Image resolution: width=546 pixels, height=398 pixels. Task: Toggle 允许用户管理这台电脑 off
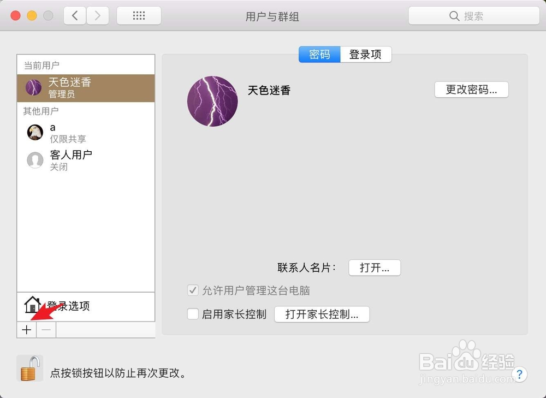click(x=193, y=290)
